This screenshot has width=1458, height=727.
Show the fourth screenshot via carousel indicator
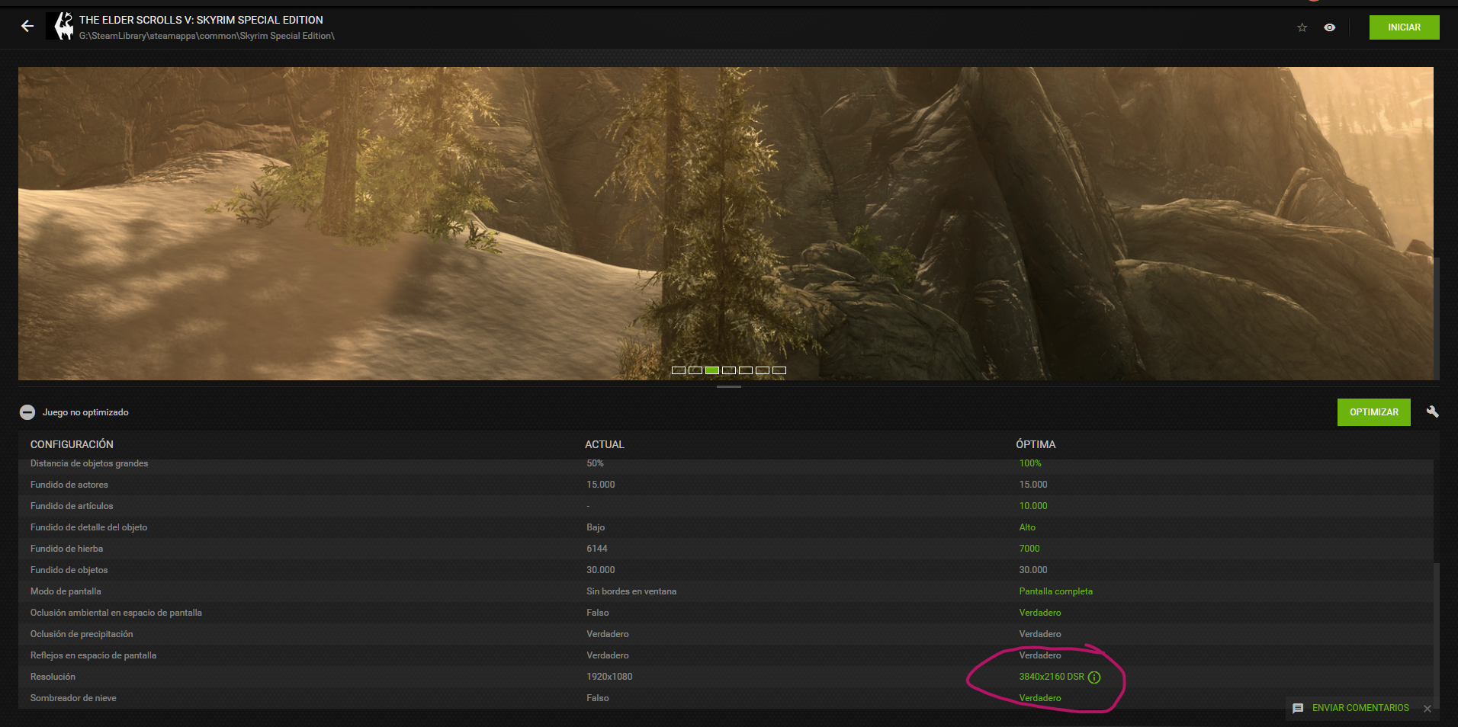pos(728,370)
